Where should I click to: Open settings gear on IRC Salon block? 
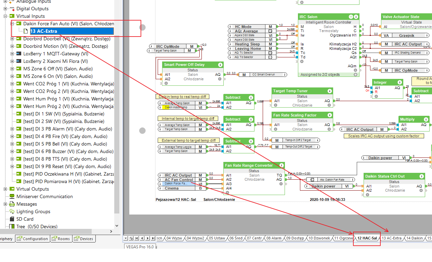coord(355,74)
